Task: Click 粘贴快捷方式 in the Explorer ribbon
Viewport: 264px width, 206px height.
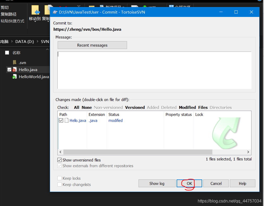Action: click(x=13, y=21)
